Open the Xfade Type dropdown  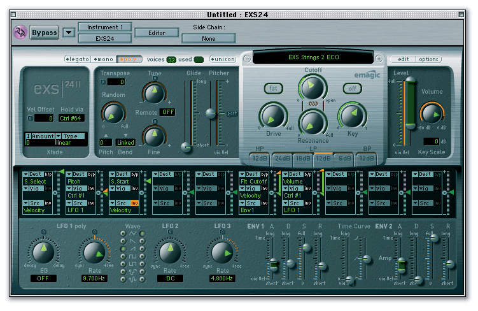(x=71, y=136)
